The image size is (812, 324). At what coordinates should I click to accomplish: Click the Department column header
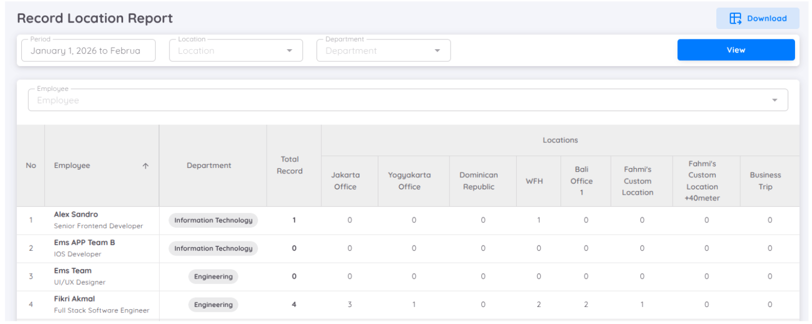coord(213,165)
